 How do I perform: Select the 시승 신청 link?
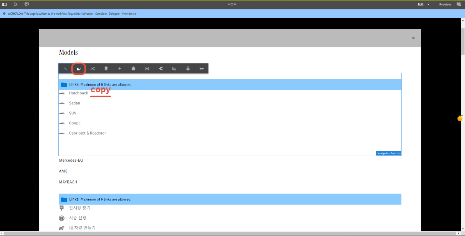pos(78,218)
